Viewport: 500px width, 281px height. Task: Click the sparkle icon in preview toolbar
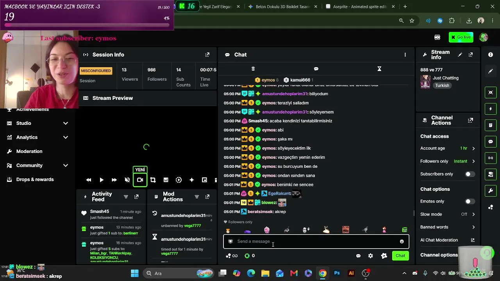tap(191, 180)
